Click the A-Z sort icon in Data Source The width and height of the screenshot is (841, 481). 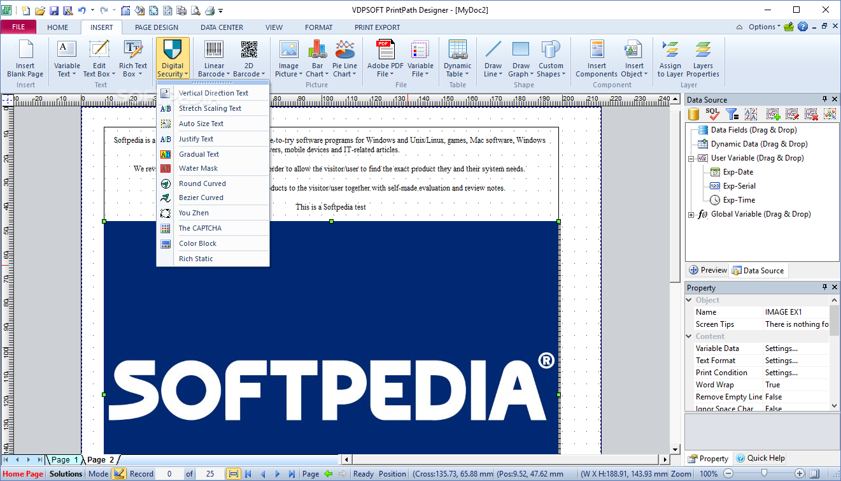click(751, 114)
